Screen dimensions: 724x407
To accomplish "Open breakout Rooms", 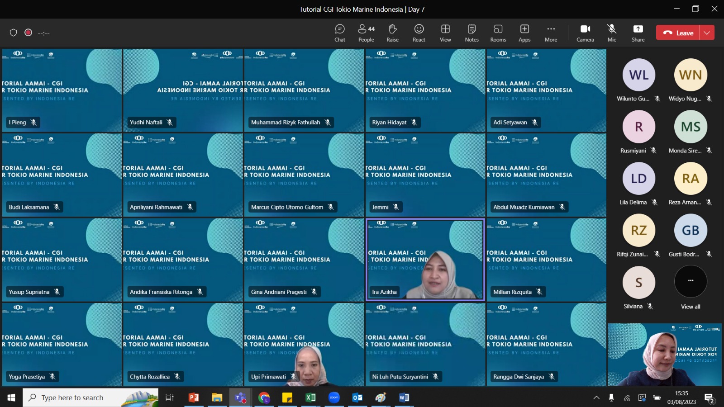I will click(x=498, y=33).
